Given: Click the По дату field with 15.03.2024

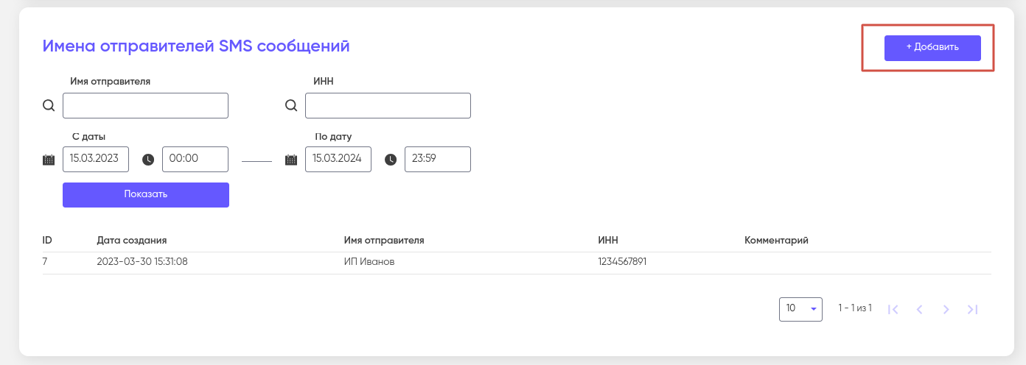Looking at the screenshot, I should [x=338, y=159].
